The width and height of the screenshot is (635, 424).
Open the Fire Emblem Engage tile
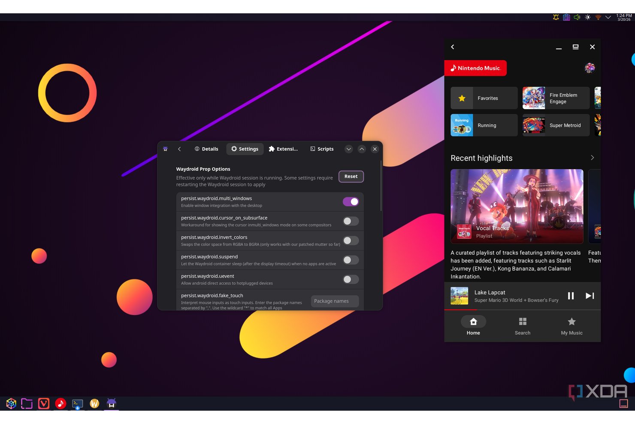pos(556,98)
